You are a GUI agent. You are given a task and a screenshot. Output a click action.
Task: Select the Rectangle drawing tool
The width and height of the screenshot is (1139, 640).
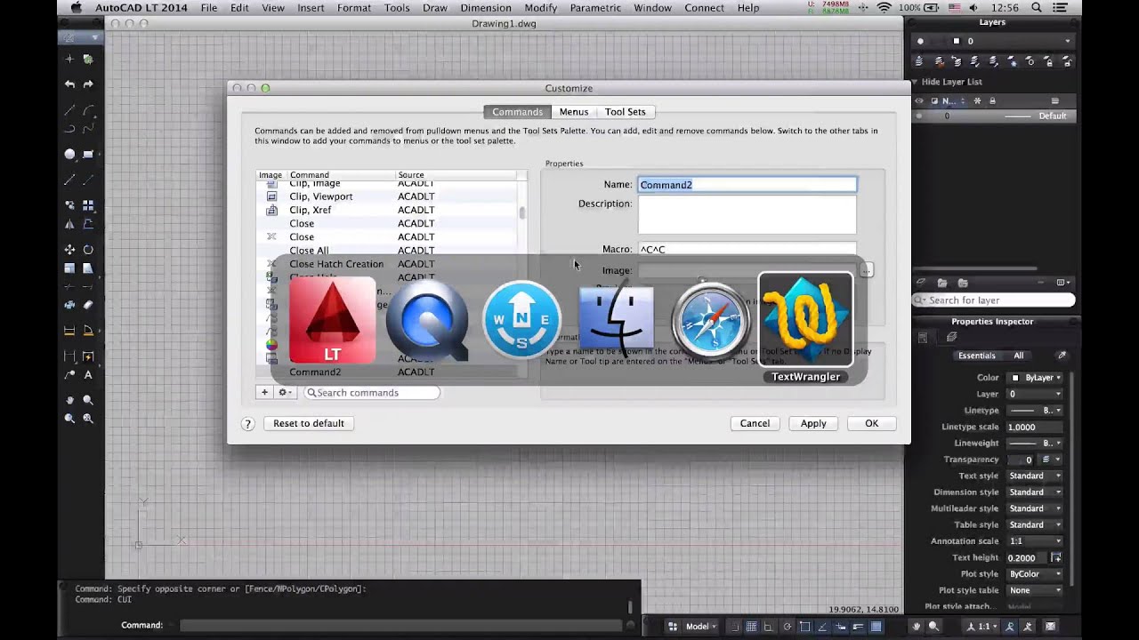tap(88, 154)
